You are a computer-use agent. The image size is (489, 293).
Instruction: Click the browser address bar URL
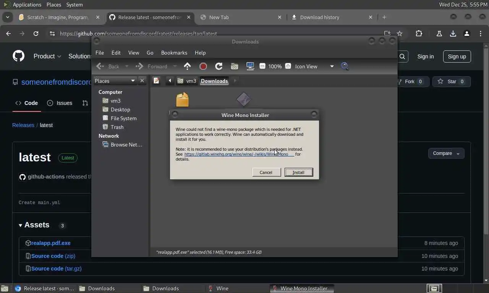138,34
